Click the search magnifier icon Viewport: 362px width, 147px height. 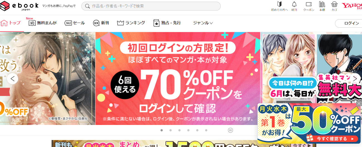pyautogui.click(x=87, y=6)
